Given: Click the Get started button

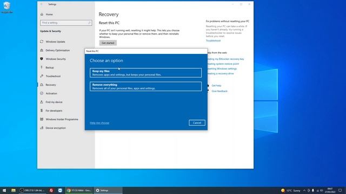Looking at the screenshot, I should (x=108, y=43).
